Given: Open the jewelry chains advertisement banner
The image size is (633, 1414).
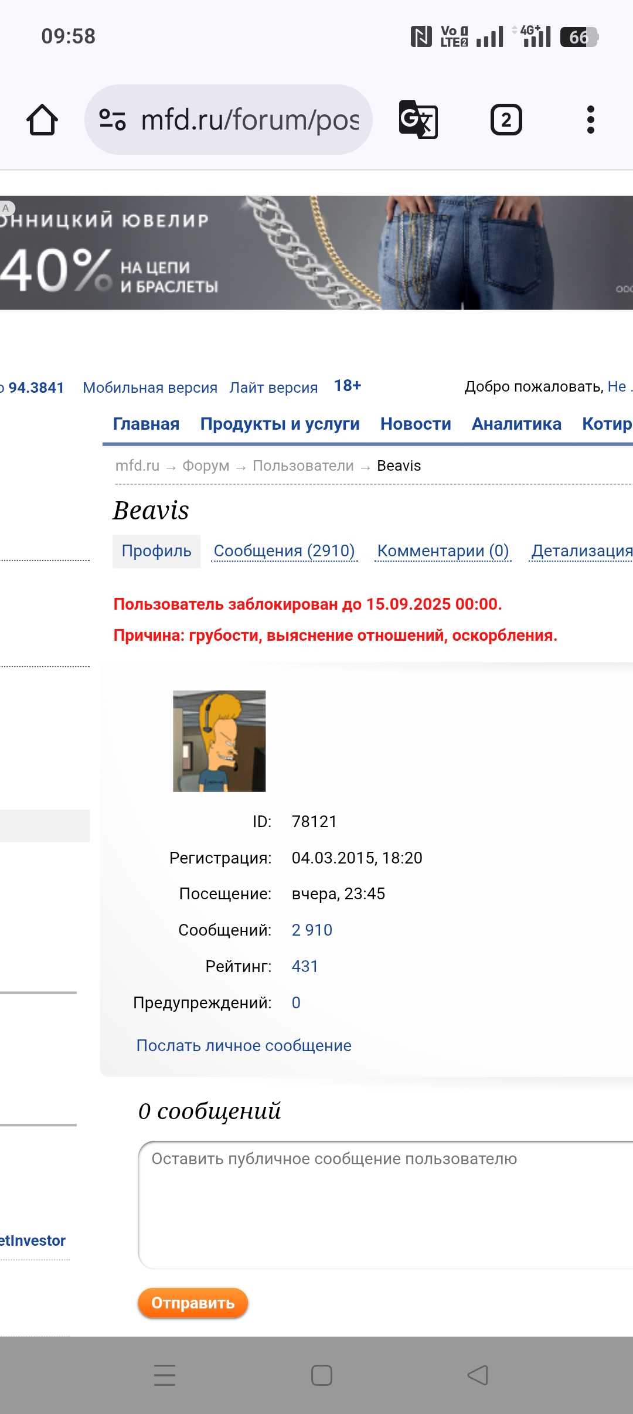Looking at the screenshot, I should [316, 253].
